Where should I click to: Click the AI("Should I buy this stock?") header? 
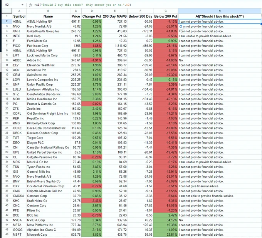(x=220, y=16)
